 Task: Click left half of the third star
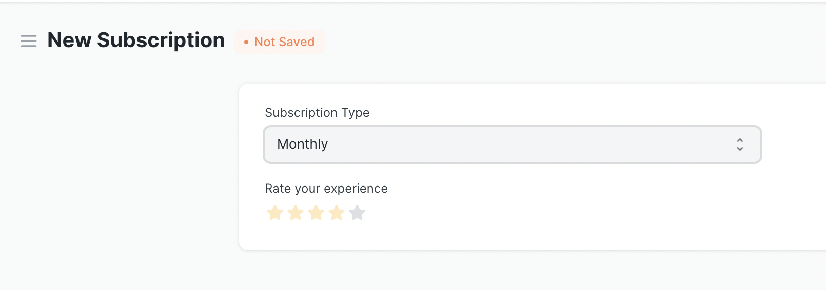point(312,213)
